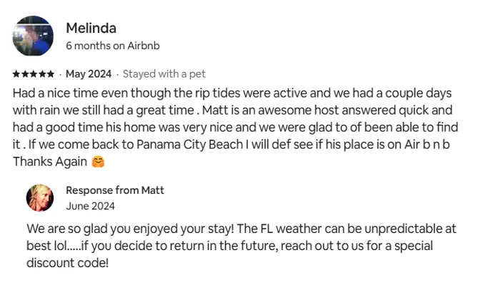Select the second star of the rating

click(25, 74)
